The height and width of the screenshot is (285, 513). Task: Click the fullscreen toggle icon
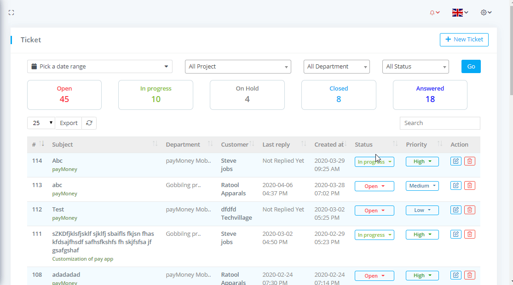[12, 12]
